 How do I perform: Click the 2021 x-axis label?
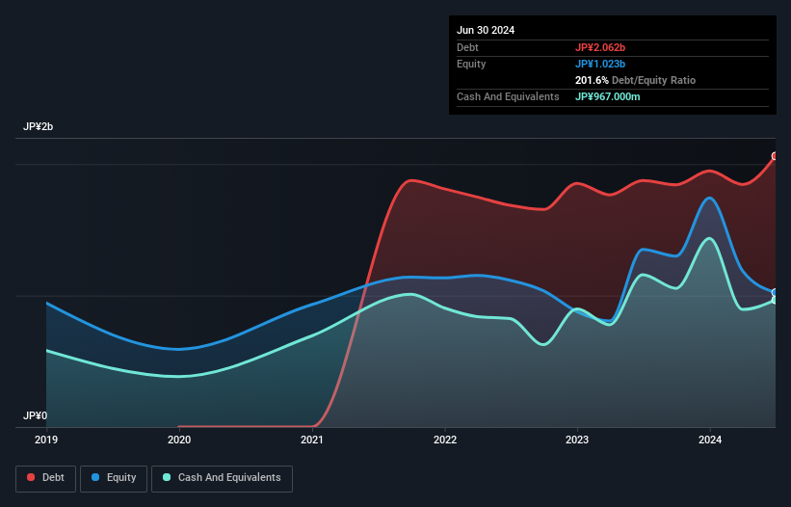point(312,440)
